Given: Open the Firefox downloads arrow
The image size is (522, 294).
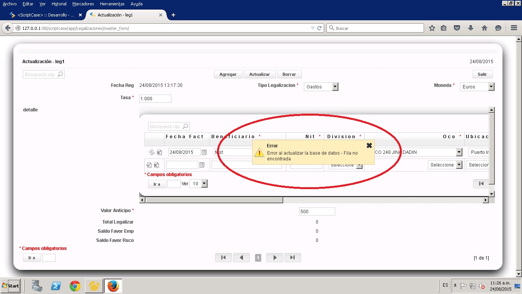Looking at the screenshot, I should [471, 28].
